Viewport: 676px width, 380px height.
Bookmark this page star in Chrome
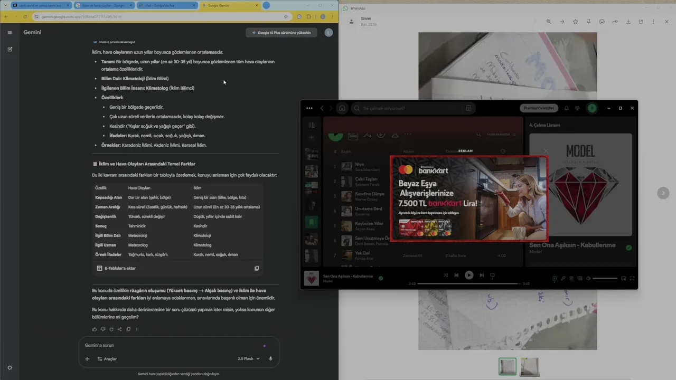[x=286, y=16]
